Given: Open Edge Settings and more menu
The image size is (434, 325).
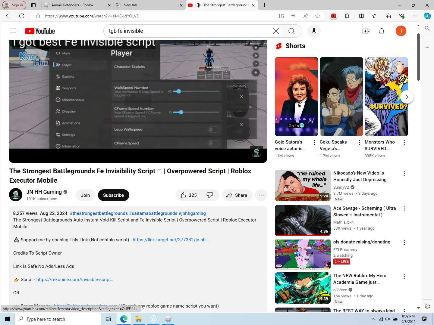Looking at the screenshot, I should coord(415,16).
